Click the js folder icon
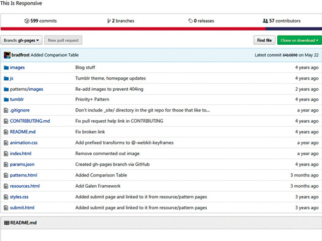Screen dimensions: 322x241 pos(6,78)
